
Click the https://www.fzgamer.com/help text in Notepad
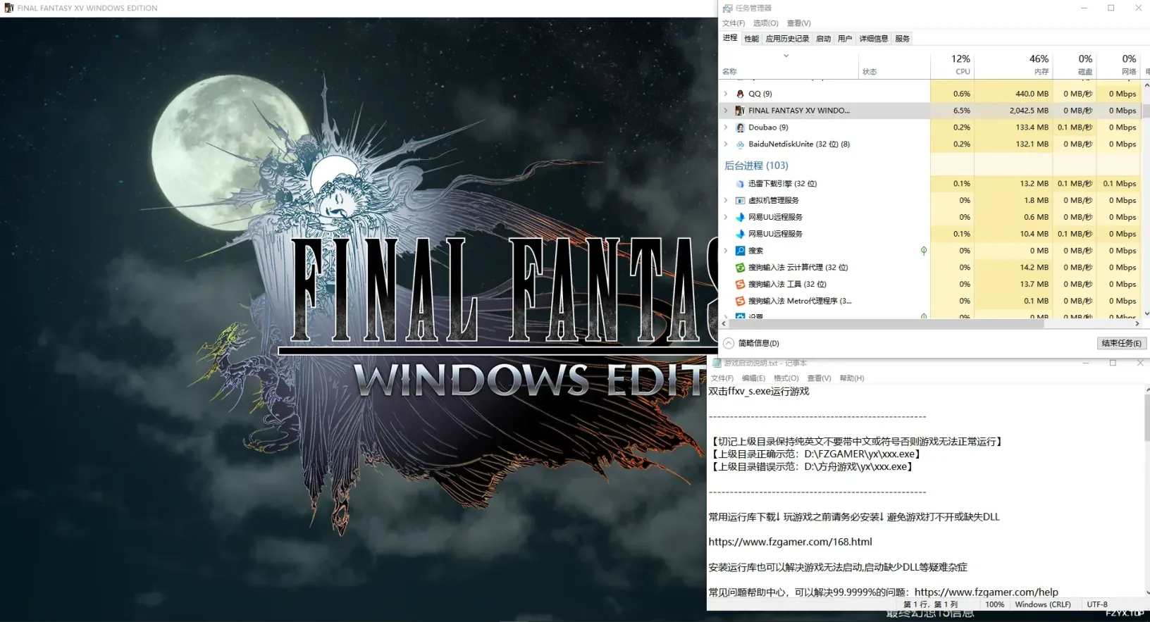tap(987, 592)
